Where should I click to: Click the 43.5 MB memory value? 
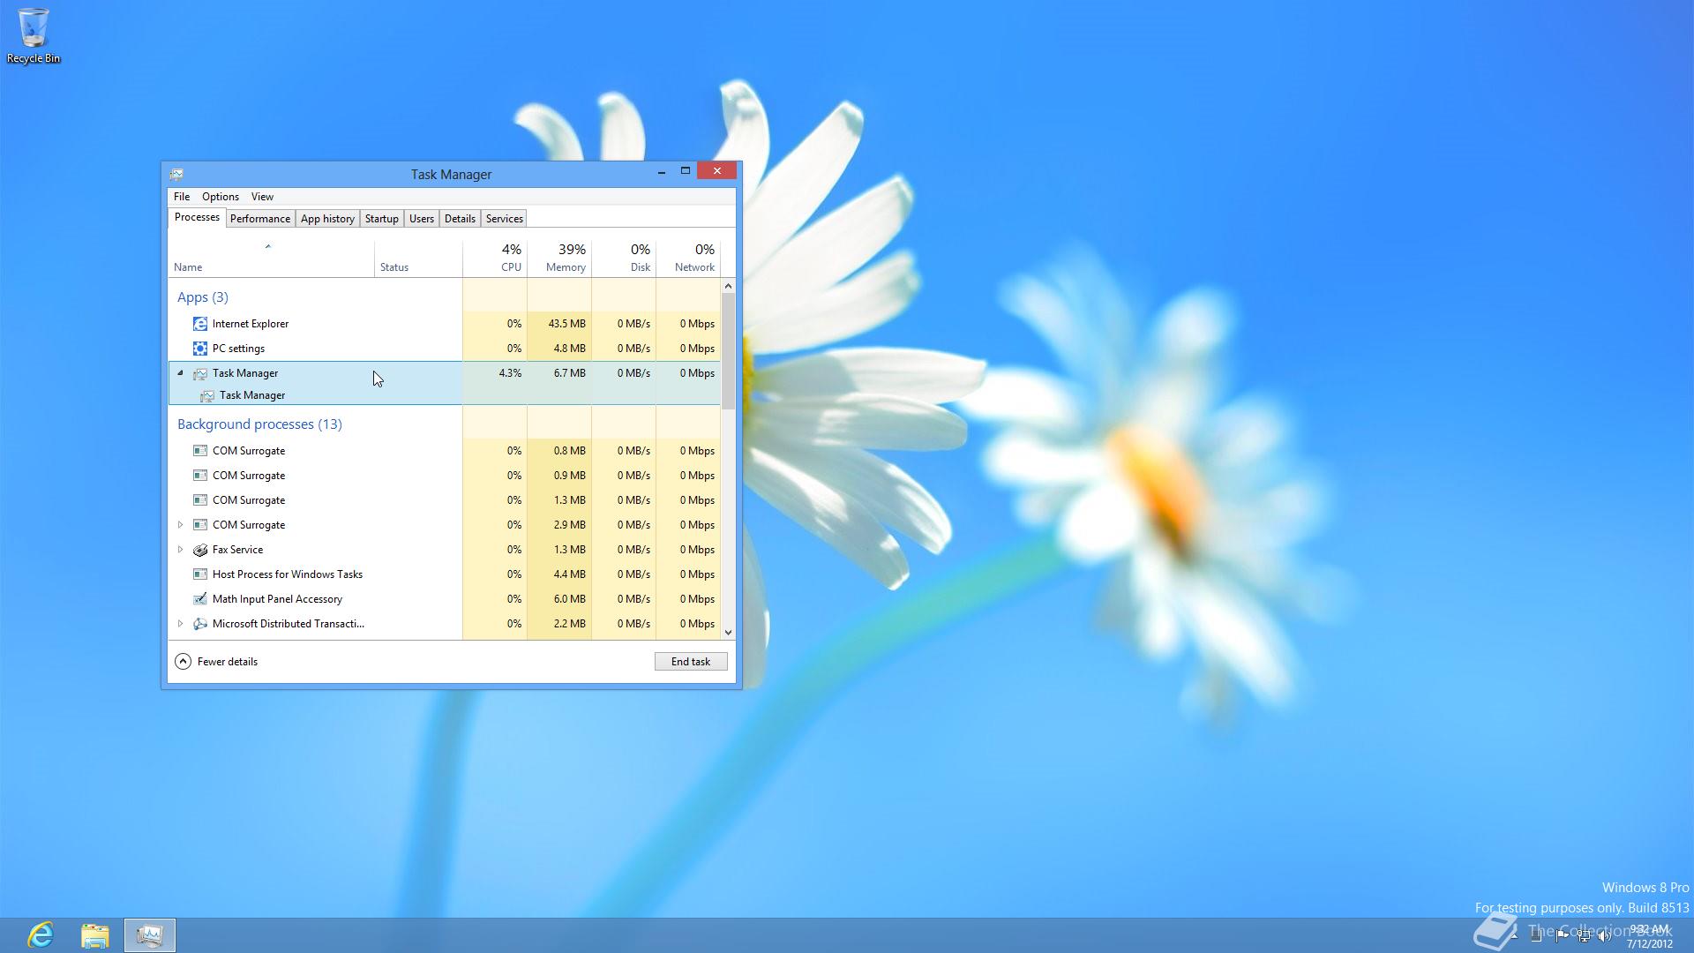(566, 324)
